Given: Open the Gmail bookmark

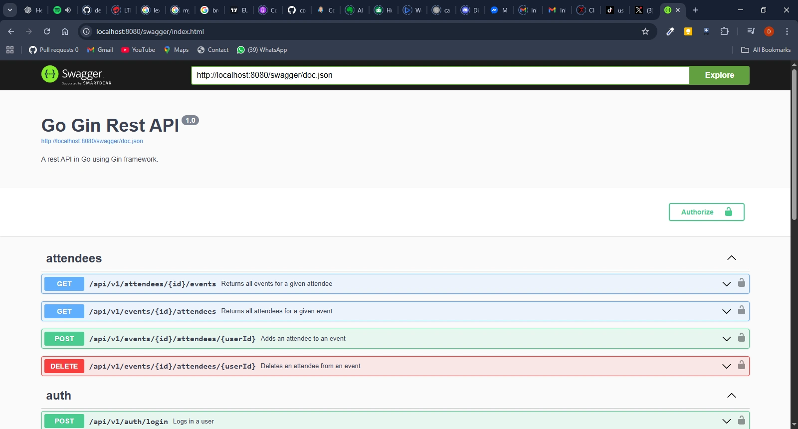Looking at the screenshot, I should point(100,50).
